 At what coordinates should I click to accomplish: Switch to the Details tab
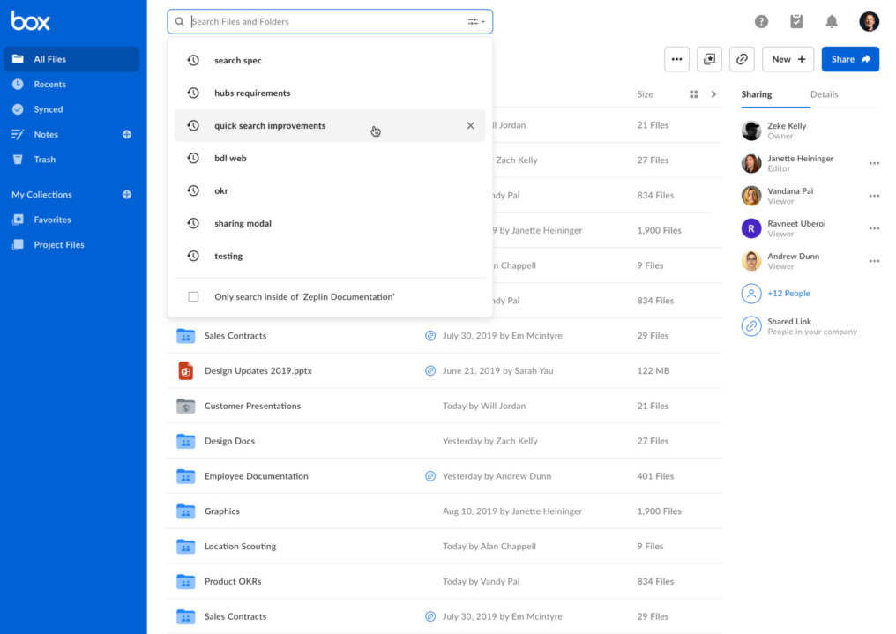(x=824, y=94)
